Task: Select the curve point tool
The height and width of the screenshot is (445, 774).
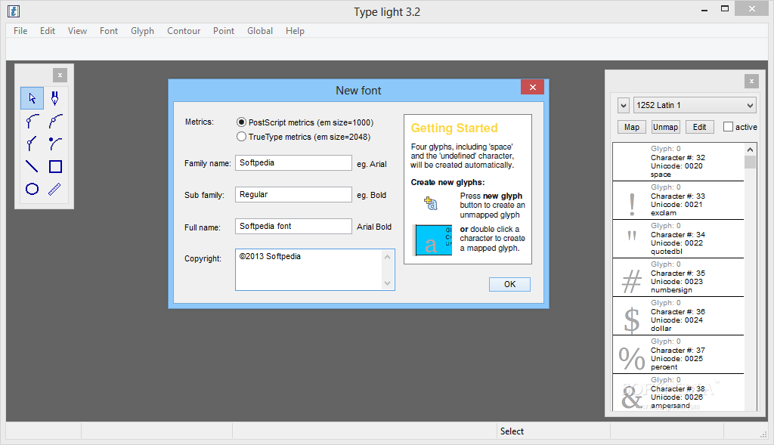Action: pos(54,121)
